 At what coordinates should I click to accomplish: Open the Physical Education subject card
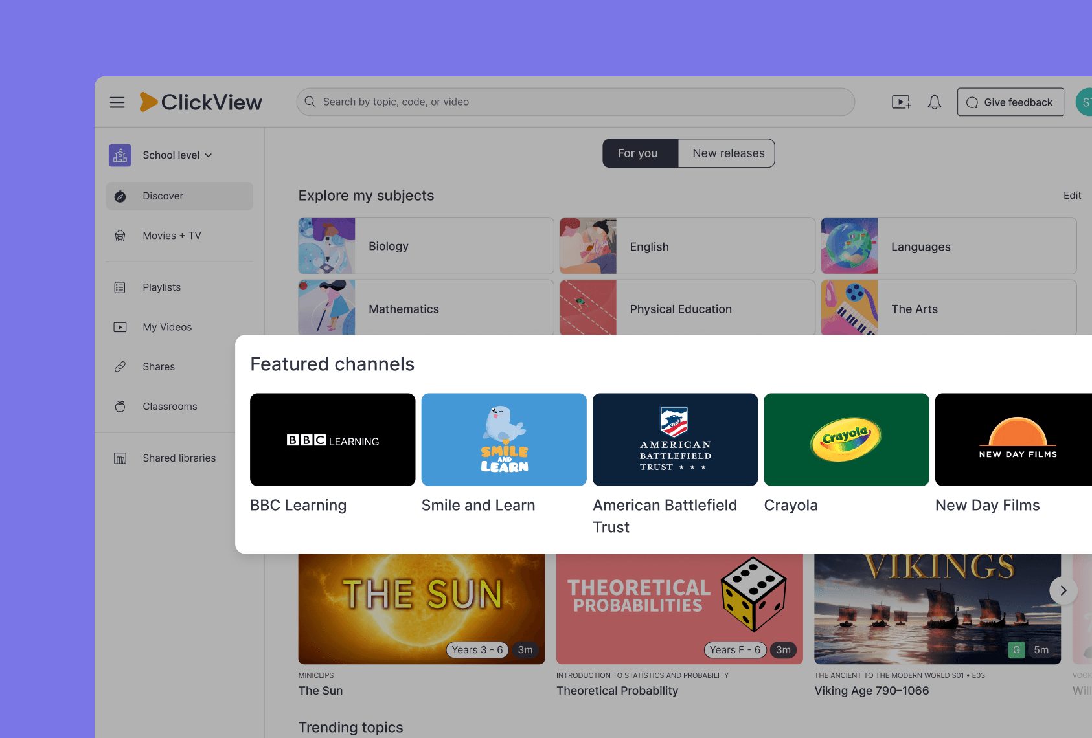point(687,307)
